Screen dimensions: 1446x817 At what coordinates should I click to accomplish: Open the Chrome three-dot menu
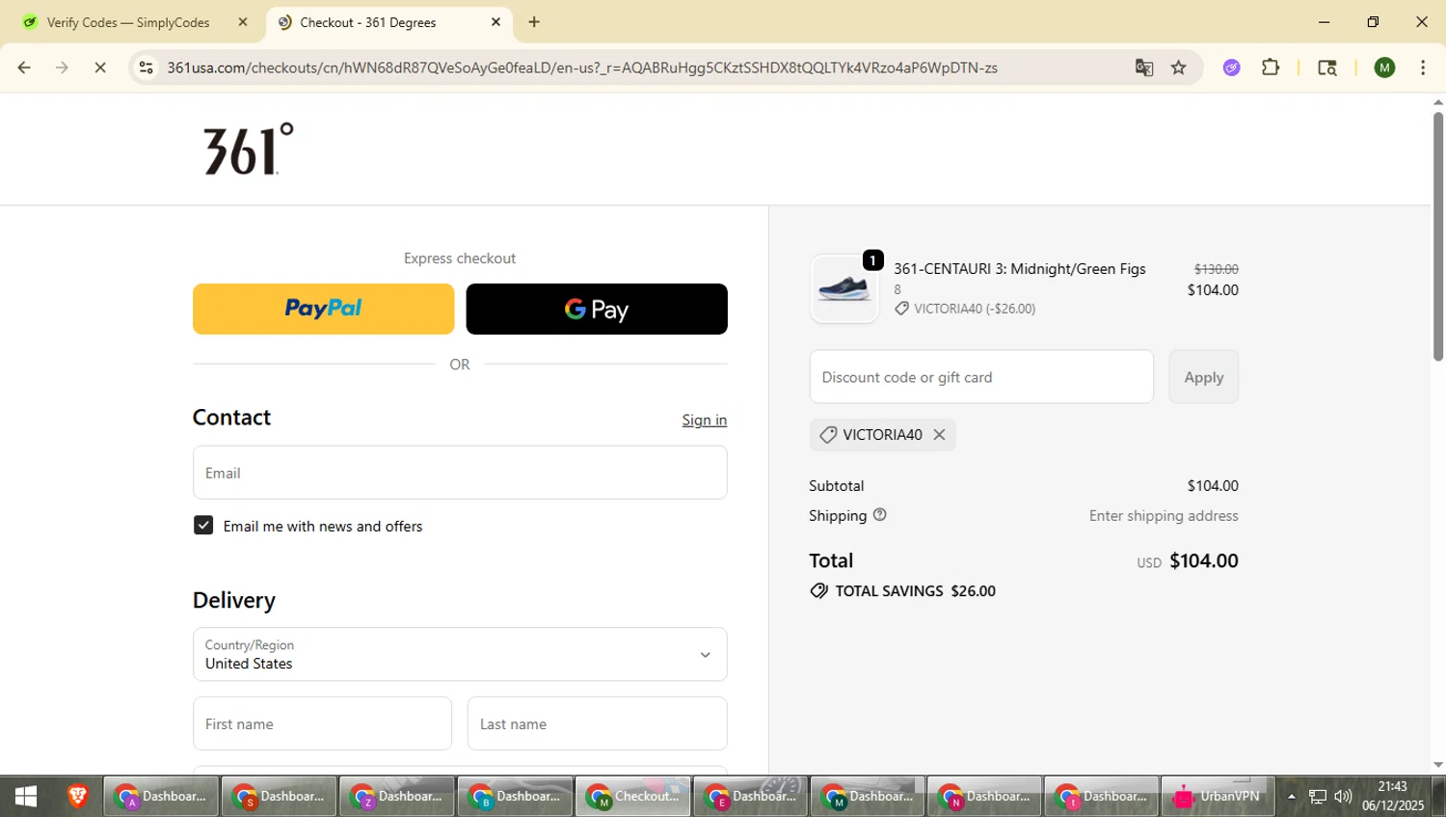pyautogui.click(x=1423, y=68)
